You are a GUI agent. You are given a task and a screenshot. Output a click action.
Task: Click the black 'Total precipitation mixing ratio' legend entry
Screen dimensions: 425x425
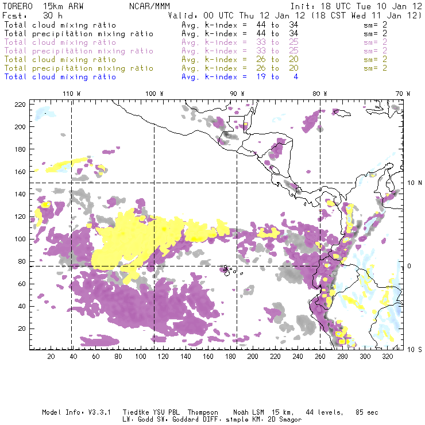point(79,34)
